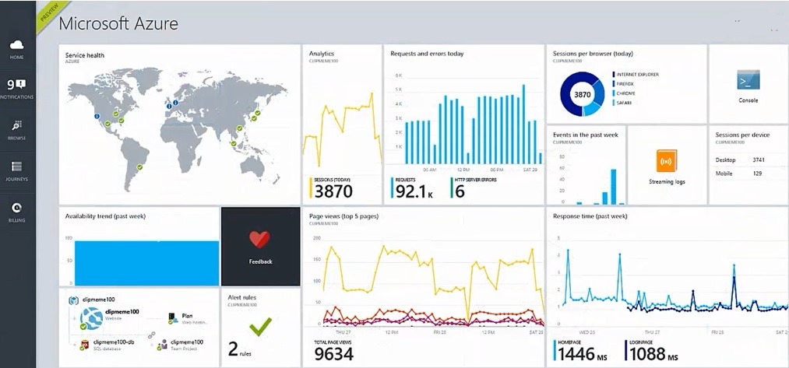Viewport: 789px width, 368px height.
Task: Click the HTTP server errors value 6
Action: 460,191
